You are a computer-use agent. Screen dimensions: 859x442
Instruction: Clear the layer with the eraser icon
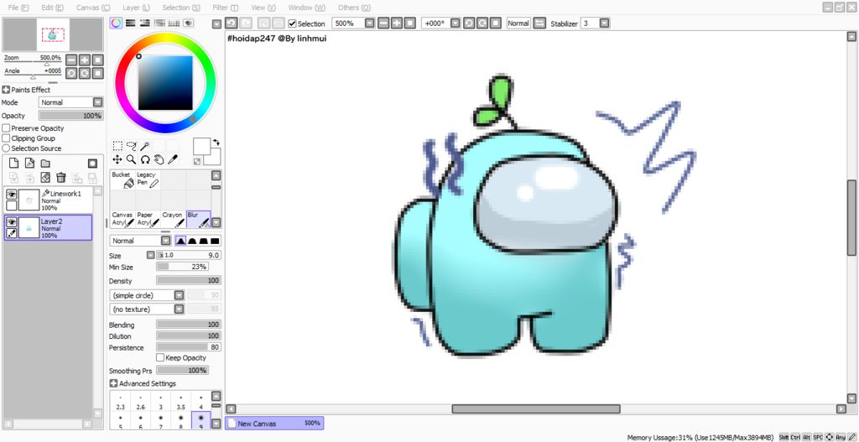pos(45,178)
